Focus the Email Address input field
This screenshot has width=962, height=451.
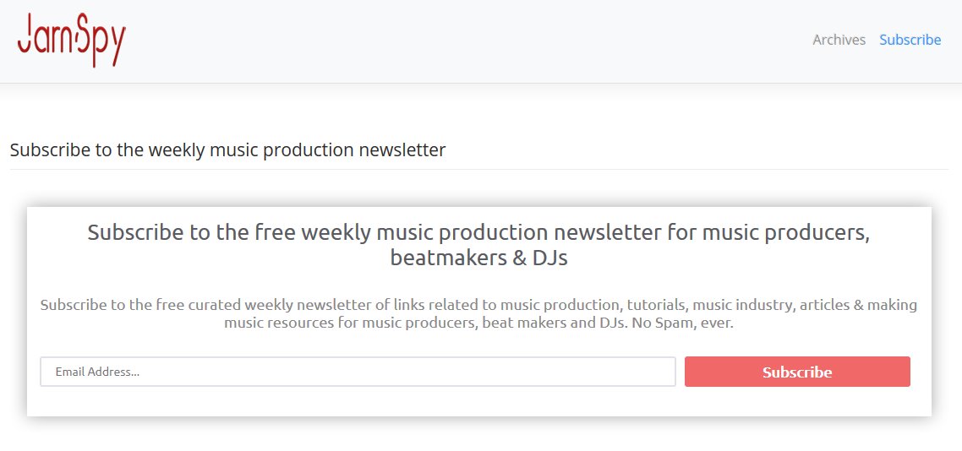pyautogui.click(x=358, y=372)
